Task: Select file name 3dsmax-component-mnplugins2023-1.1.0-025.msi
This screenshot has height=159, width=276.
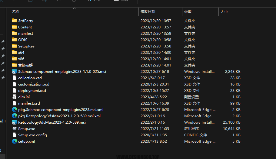Action: pos(62,72)
